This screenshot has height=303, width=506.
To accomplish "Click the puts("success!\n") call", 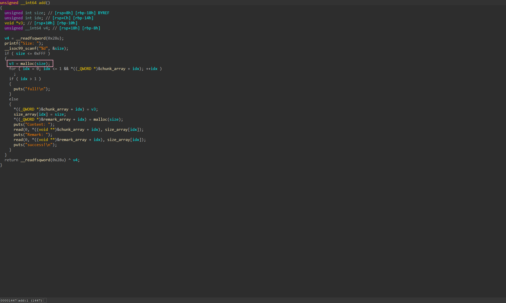I will point(35,145).
